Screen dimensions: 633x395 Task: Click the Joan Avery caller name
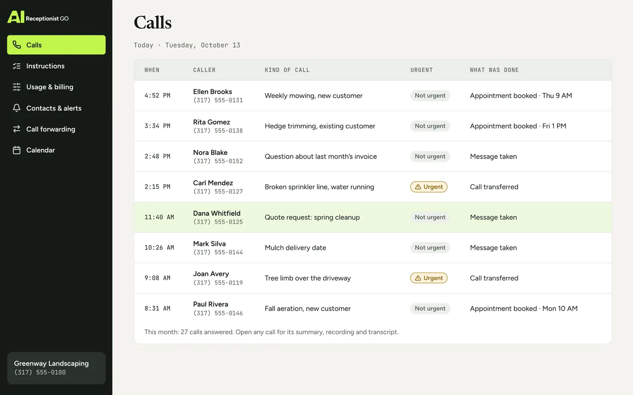(211, 274)
